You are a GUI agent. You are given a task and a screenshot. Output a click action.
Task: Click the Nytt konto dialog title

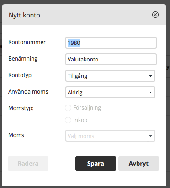point(24,15)
